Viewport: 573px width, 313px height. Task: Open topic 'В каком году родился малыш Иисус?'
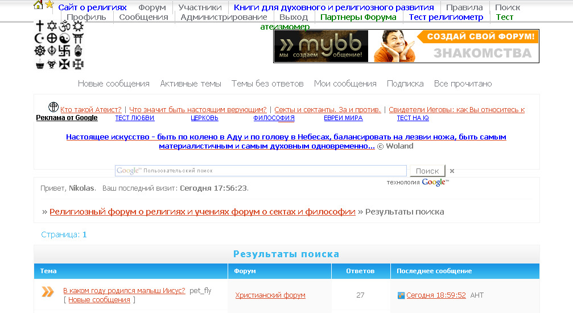tap(124, 291)
